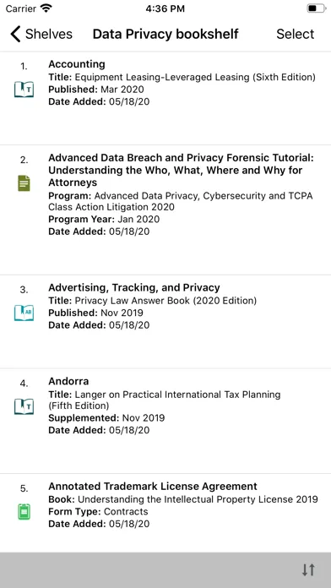Screen dimensions: 331x588
Task: Open the Accounting entry
Action: click(x=165, y=98)
